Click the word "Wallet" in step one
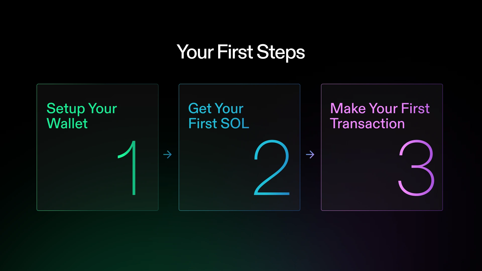This screenshot has width=482, height=271. (x=67, y=123)
